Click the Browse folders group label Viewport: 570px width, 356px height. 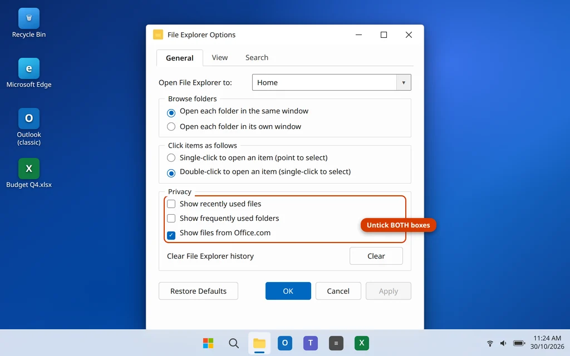[x=192, y=99]
